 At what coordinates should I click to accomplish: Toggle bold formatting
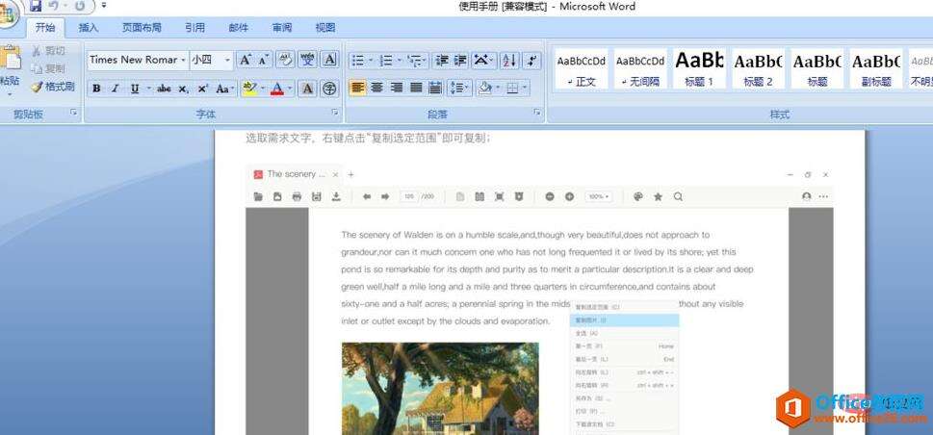(96, 89)
